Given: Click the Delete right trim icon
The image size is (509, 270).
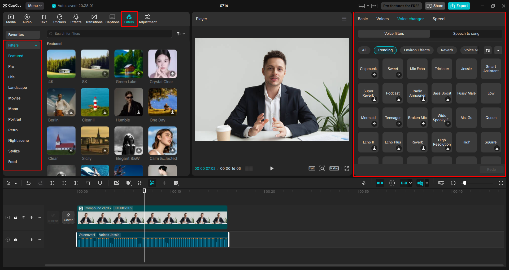Looking at the screenshot, I should [x=76, y=183].
